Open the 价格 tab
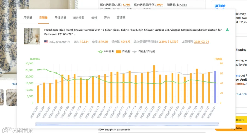The width and height of the screenshot is (247, 135). (x=94, y=18)
